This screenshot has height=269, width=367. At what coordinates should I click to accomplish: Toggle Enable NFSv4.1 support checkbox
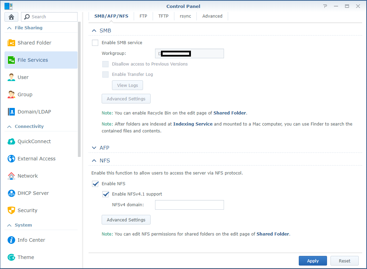click(x=105, y=194)
